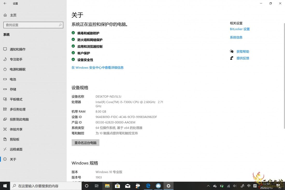Image resolution: width=285 pixels, height=190 pixels.
Task: Click device ID 96AE809D-F1DC-4C46-9CFD-999E0A0982DF
Action: coord(126,117)
